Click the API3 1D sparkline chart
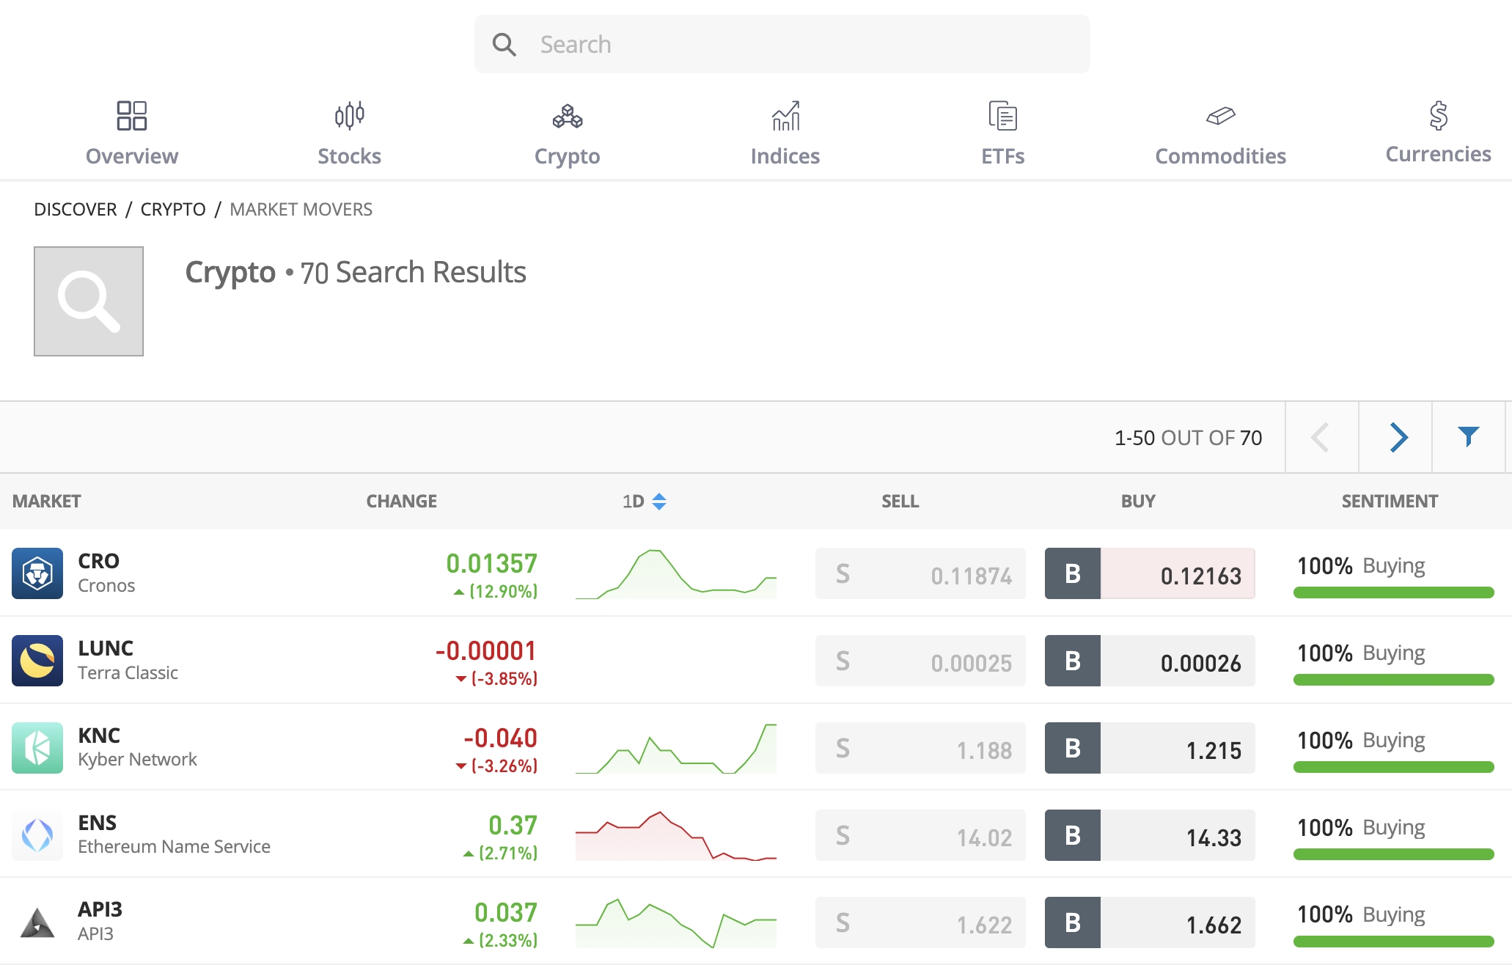 676,922
